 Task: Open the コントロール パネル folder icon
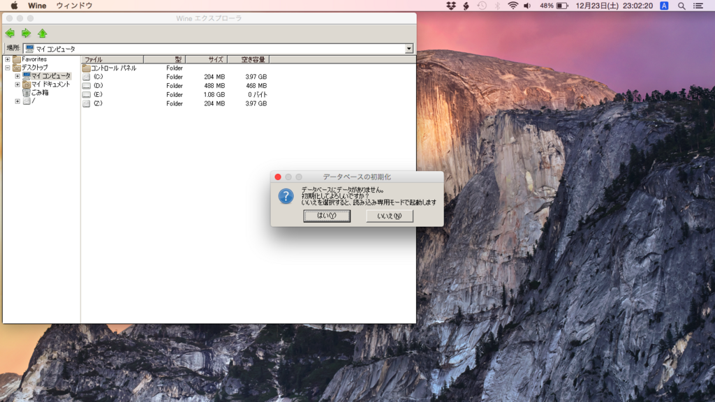[x=86, y=68]
